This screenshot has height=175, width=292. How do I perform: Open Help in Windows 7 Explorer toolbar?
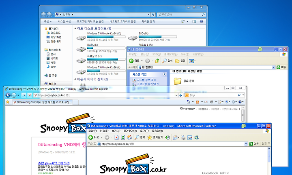pyautogui.click(x=201, y=21)
